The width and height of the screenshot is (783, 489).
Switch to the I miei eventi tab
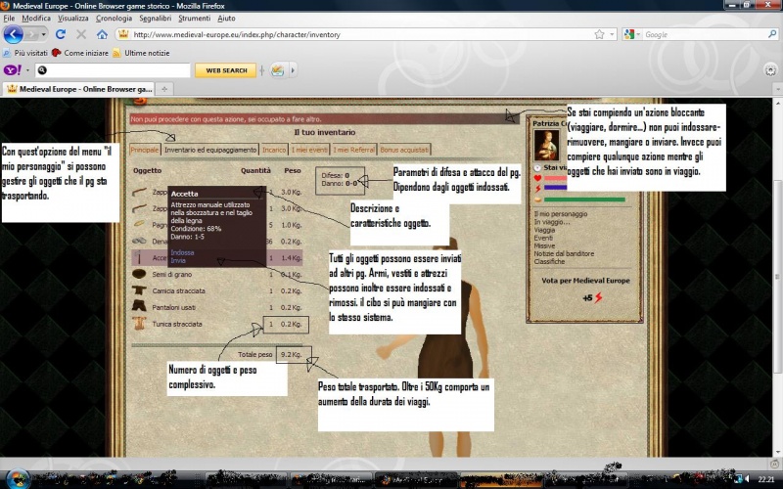click(x=310, y=150)
